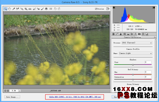Select the Adjustment Brush tool
This screenshot has height=102, width=159.
pos(42,9)
